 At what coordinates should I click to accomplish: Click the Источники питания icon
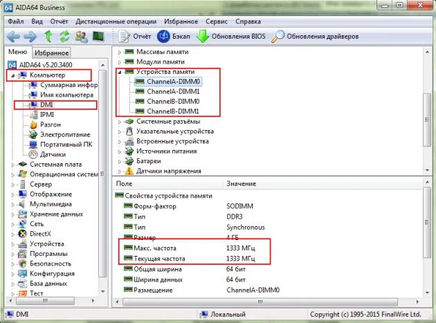point(129,151)
